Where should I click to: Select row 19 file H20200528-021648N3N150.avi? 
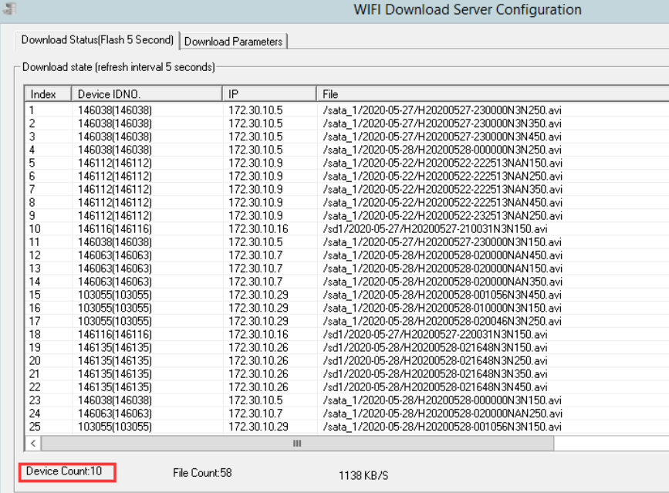pos(435,348)
